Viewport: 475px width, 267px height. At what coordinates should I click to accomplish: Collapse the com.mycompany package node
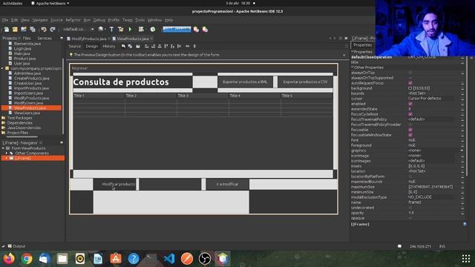(x=2, y=68)
